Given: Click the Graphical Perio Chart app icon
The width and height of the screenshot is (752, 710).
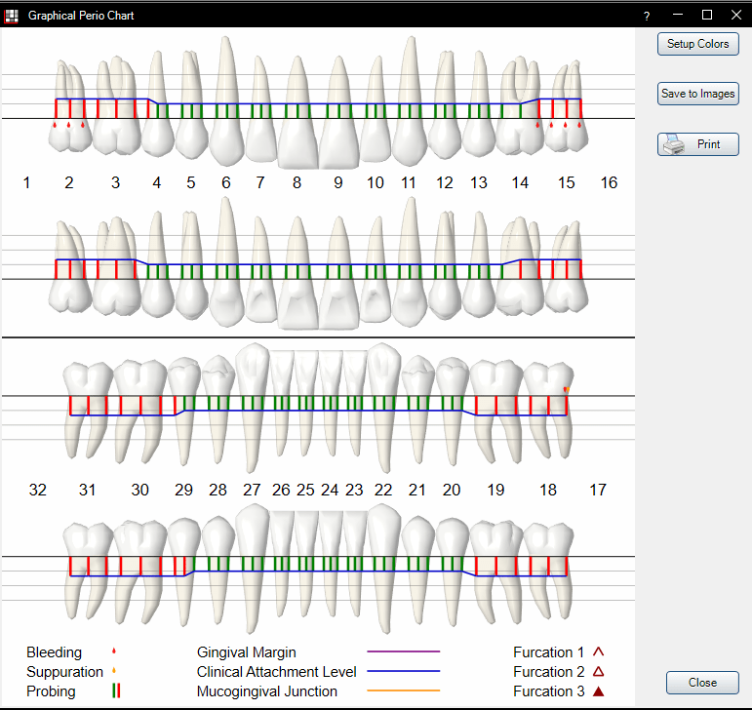Looking at the screenshot, I should tap(12, 16).
